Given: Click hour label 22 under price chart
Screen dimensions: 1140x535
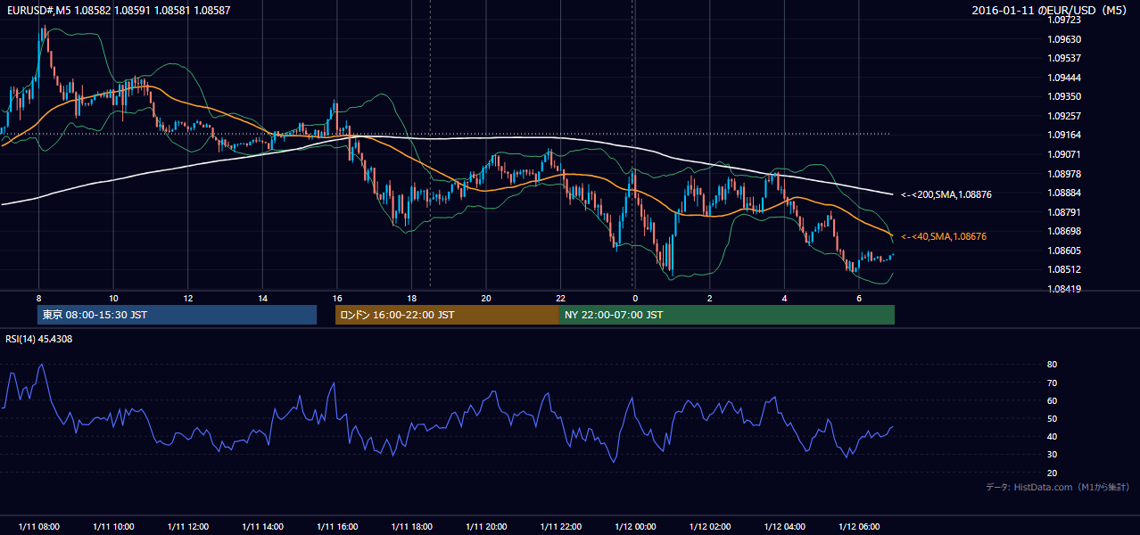Looking at the screenshot, I should pyautogui.click(x=560, y=298).
